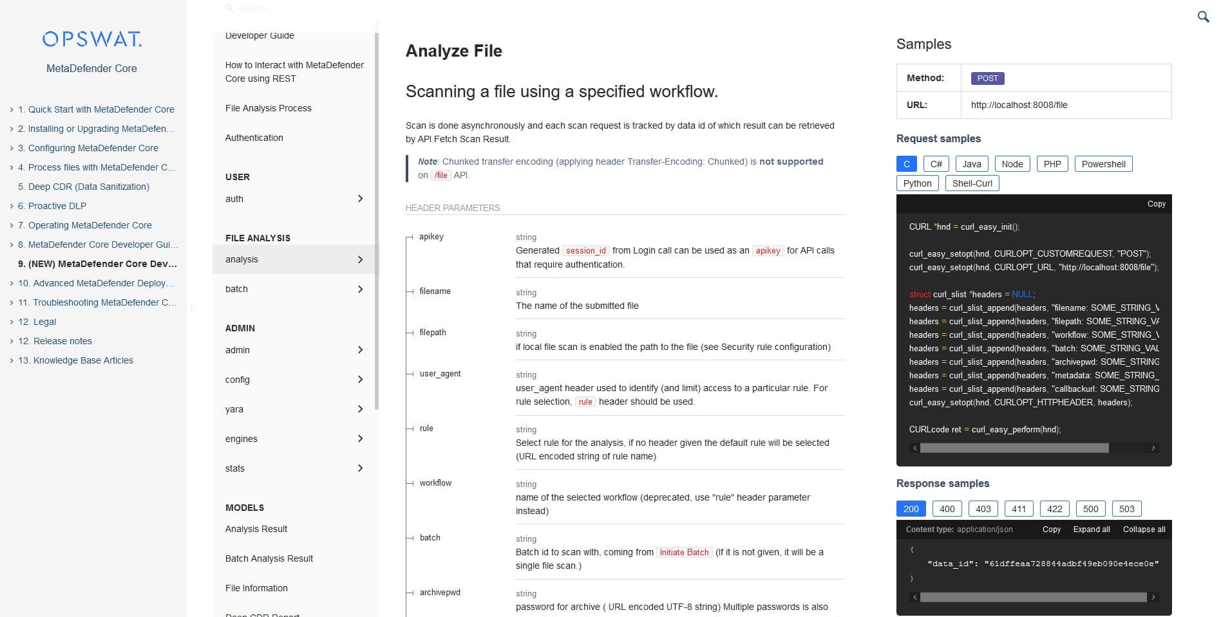Show the 403 response sample
Image resolution: width=1221 pixels, height=617 pixels.
click(x=983, y=509)
